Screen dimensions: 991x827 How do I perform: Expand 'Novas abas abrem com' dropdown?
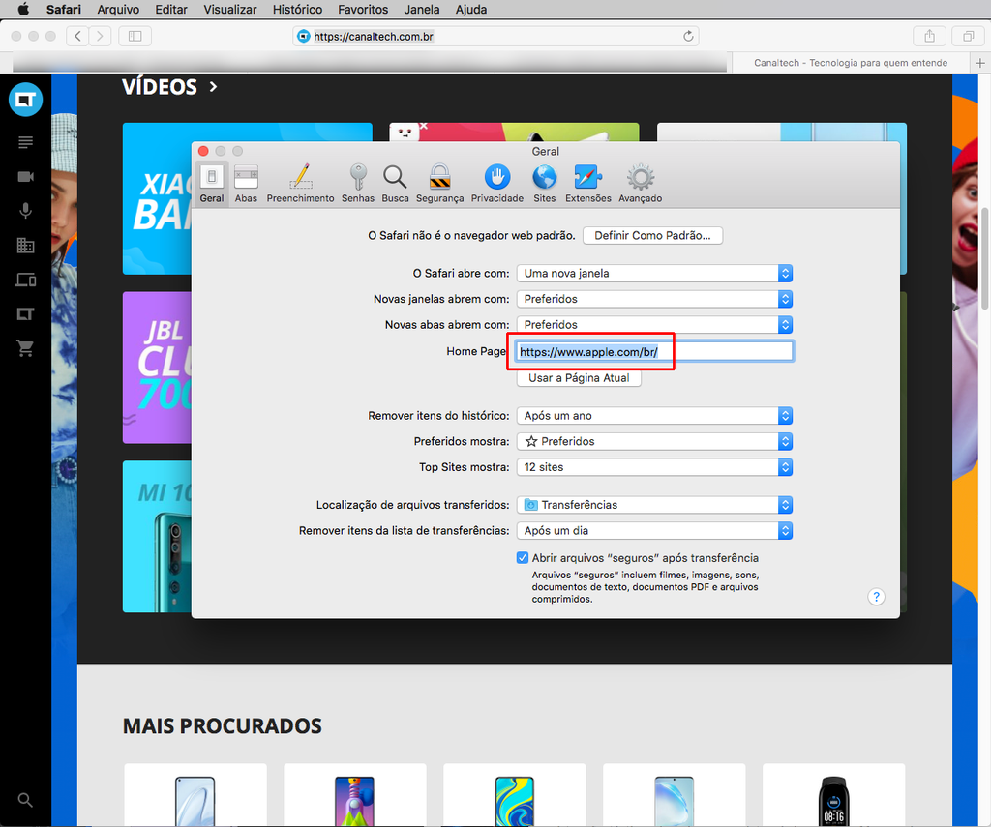click(655, 325)
